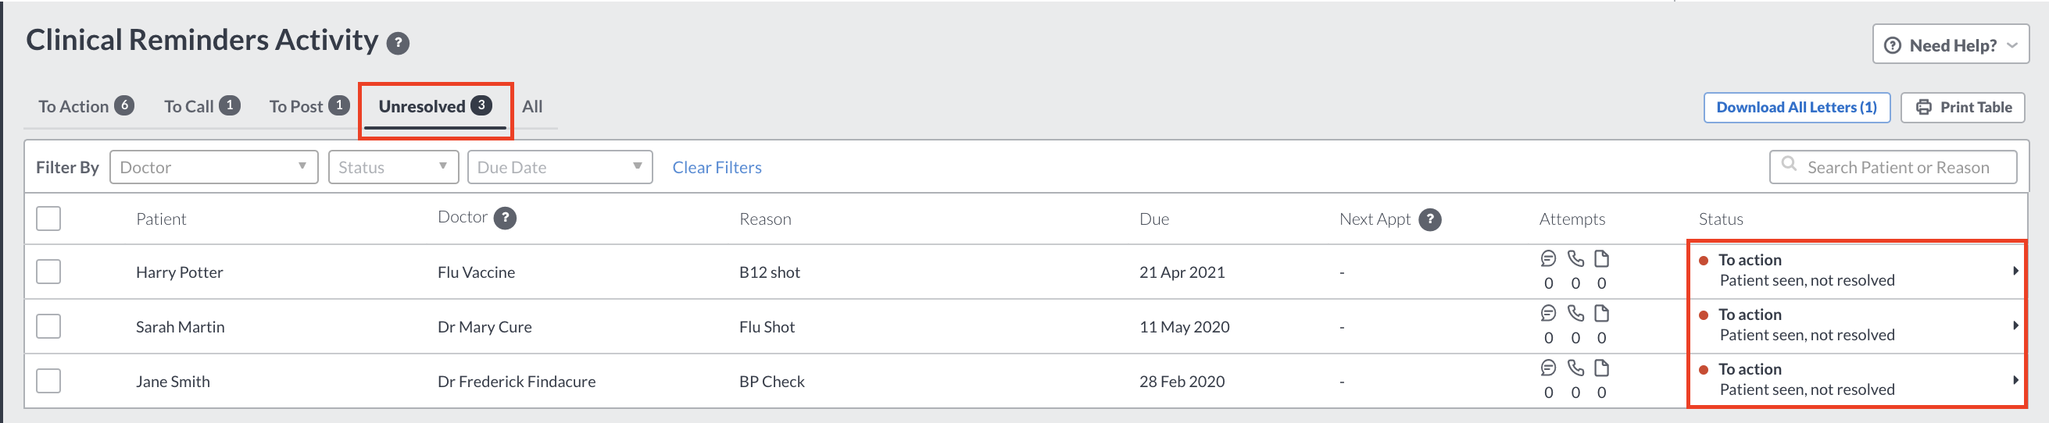
Task: Click the Doctor column help icon
Action: coord(505,218)
